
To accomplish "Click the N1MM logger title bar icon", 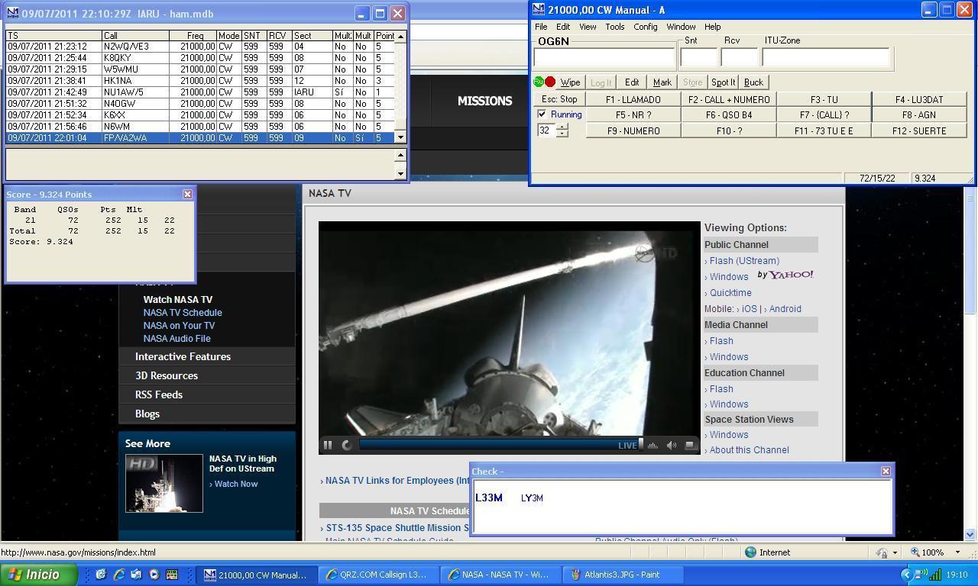I will (538, 10).
